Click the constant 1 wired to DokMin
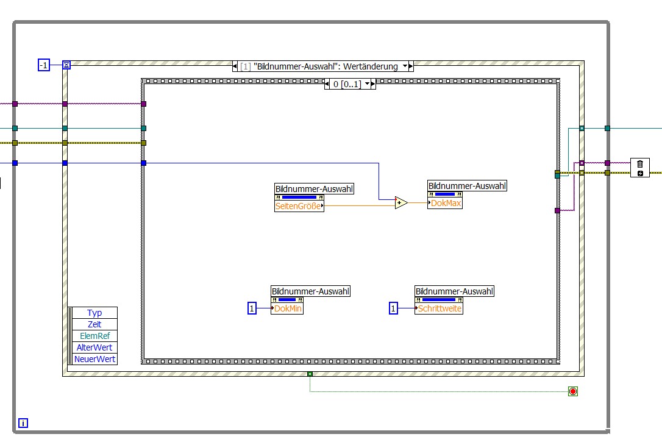The image size is (662, 445). click(252, 308)
